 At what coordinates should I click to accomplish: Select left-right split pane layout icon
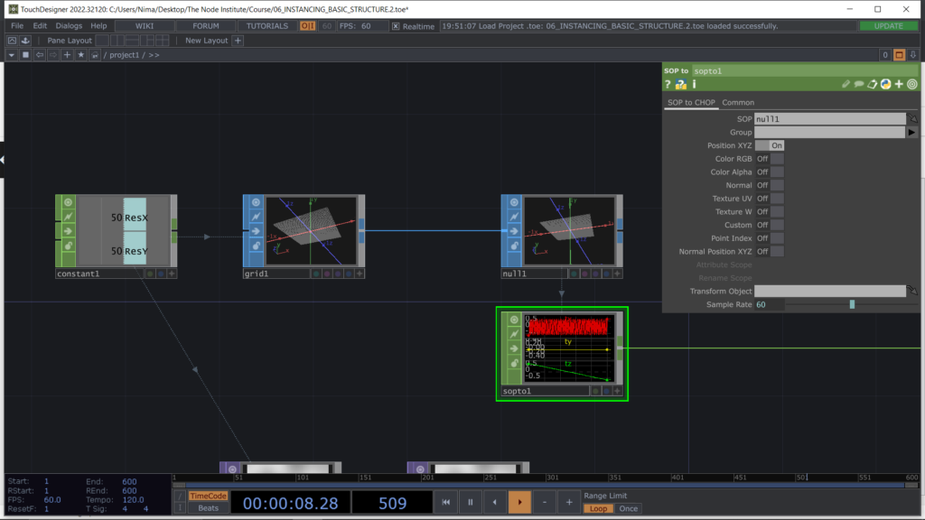pos(117,40)
